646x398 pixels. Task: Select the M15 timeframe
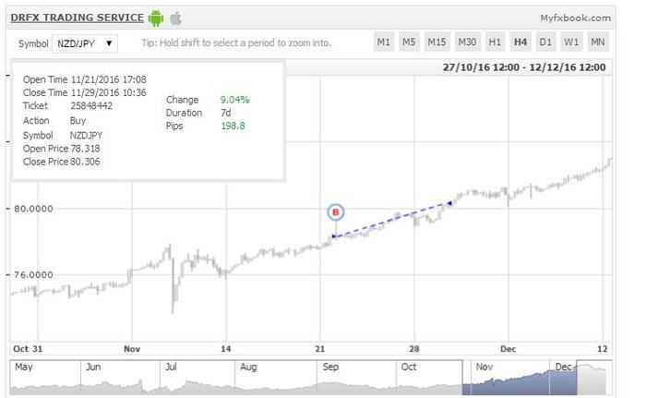click(437, 42)
